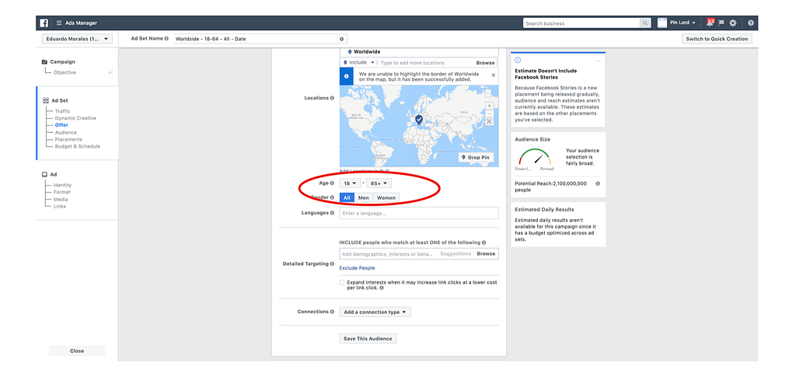Select Women gender option

386,197
